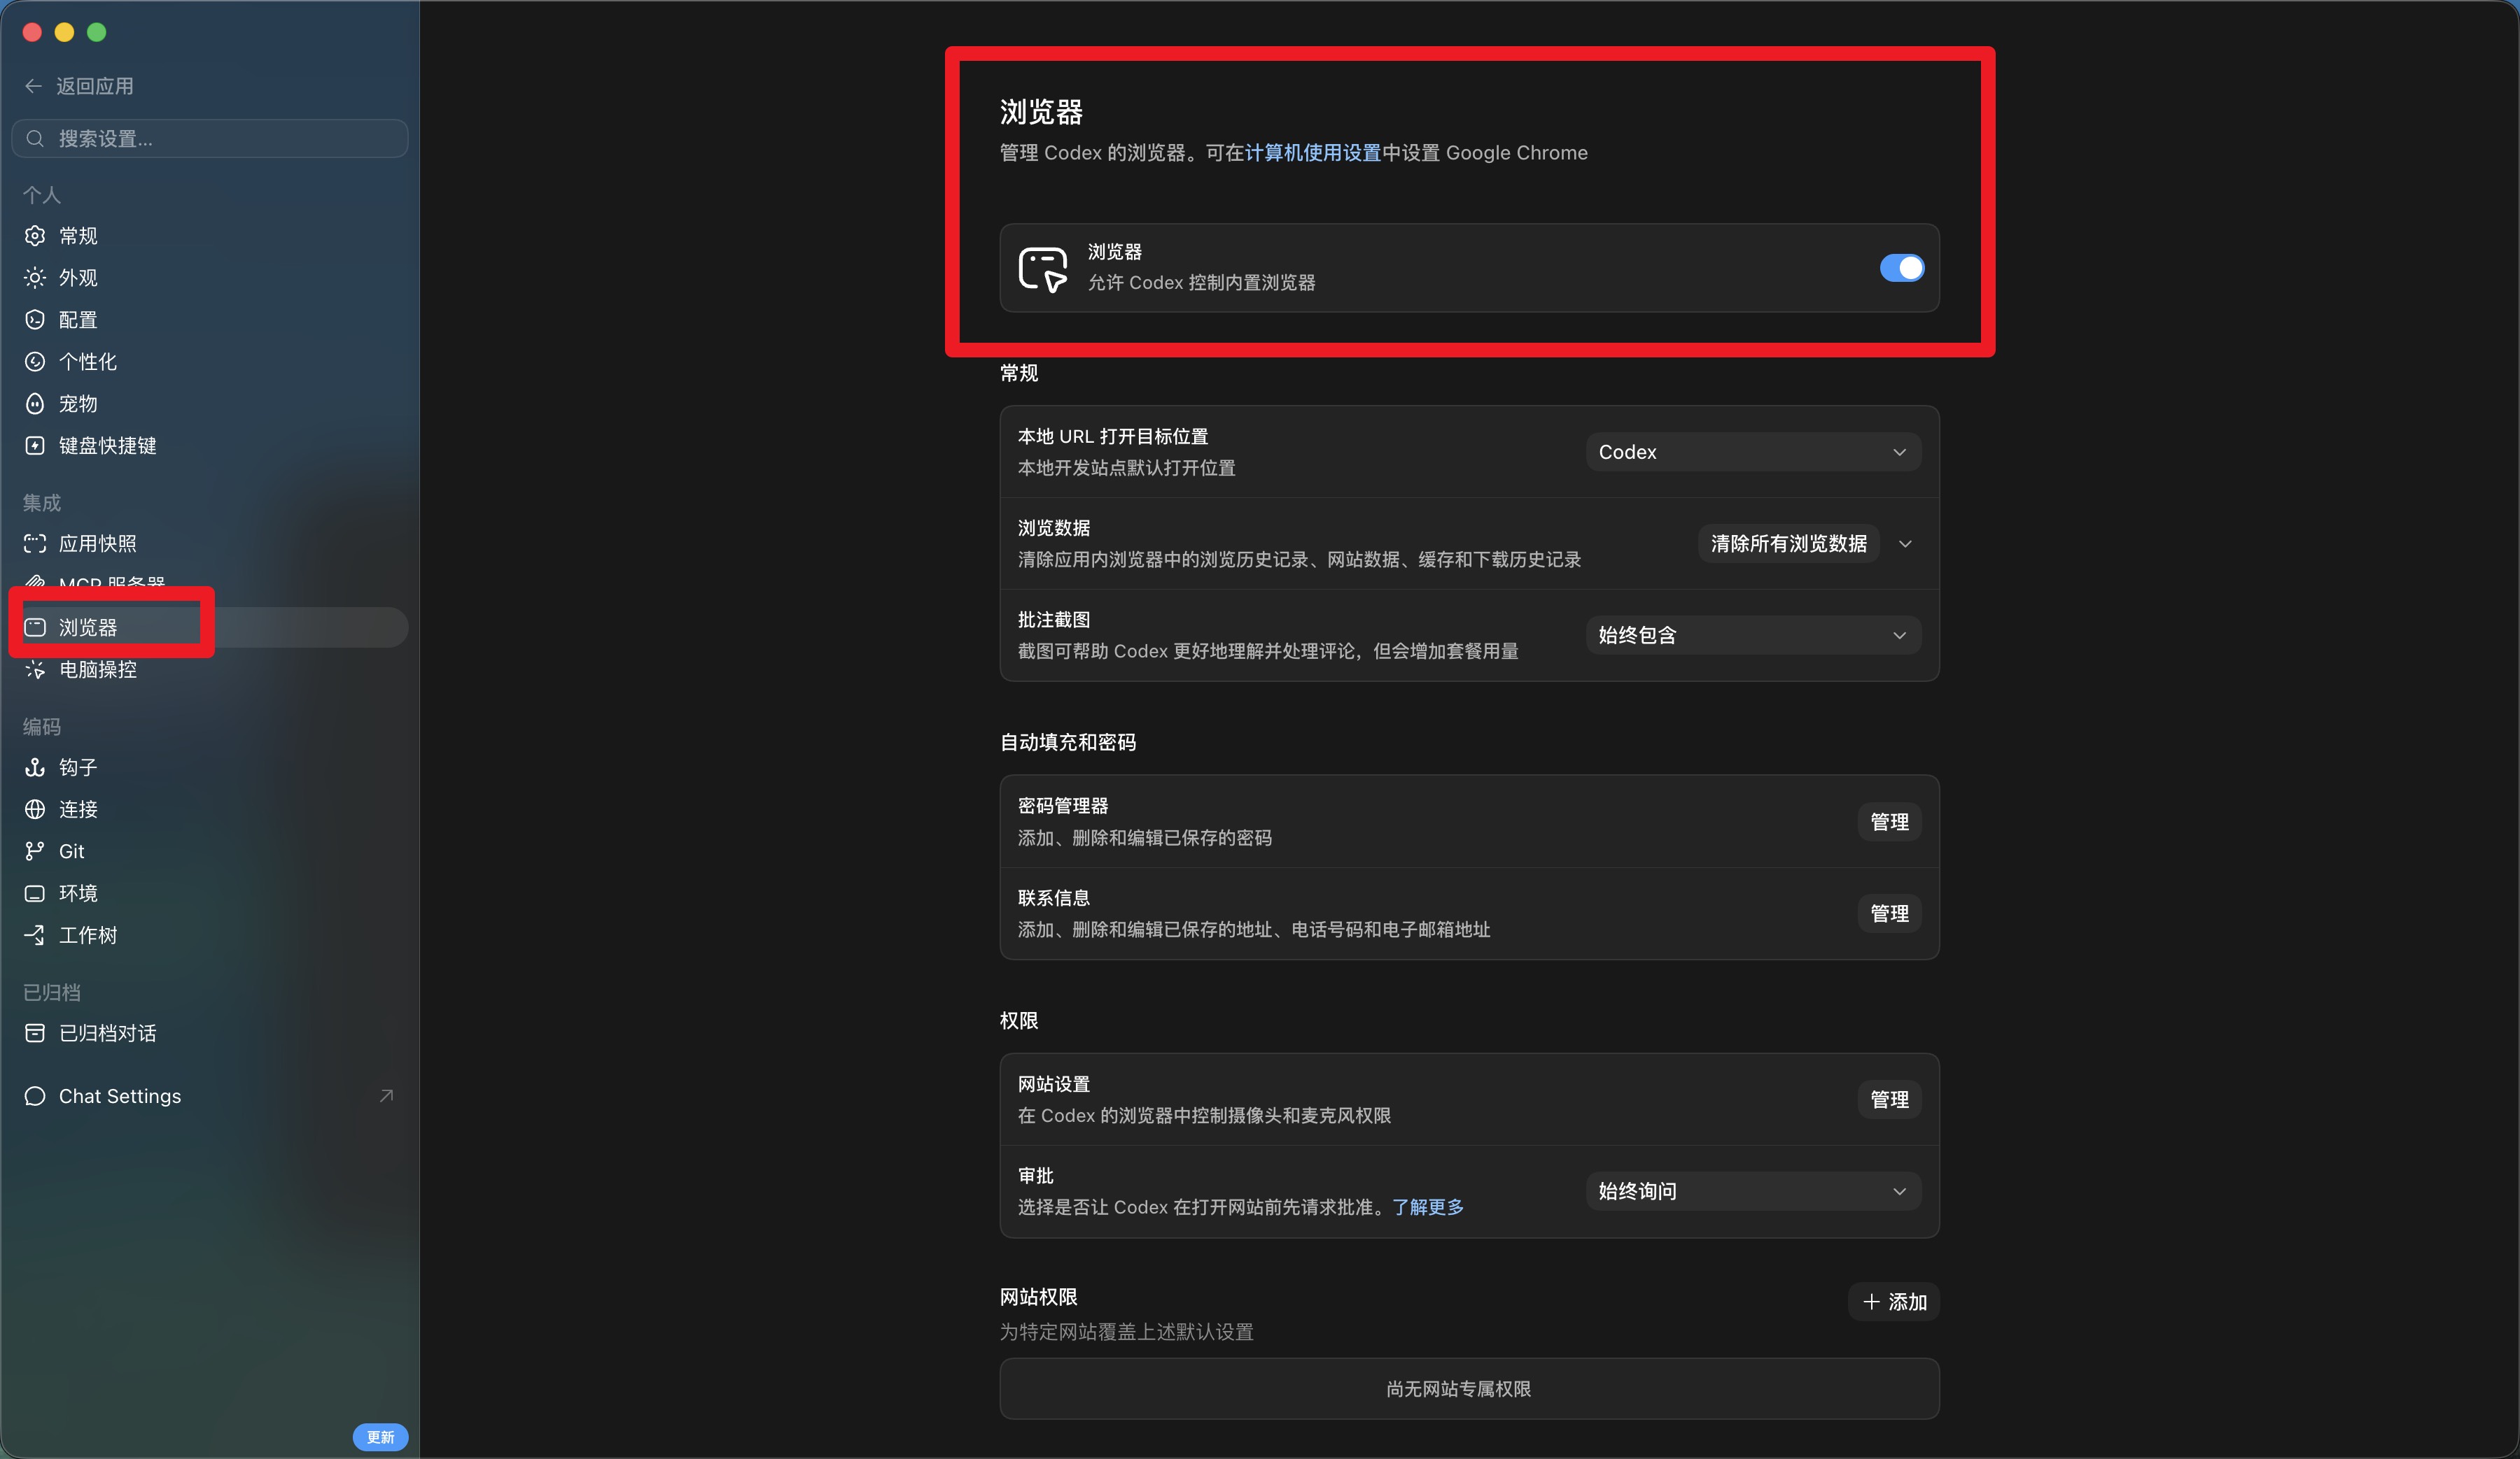Click the keyboard shortcut icon beside 键盘快捷键
Image resolution: width=2520 pixels, height=1459 pixels.
[35, 446]
